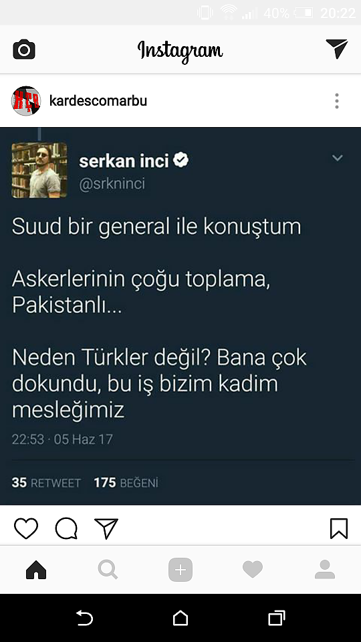Save post with bookmark icon
Image resolution: width=361 pixels, height=642 pixels.
[339, 528]
